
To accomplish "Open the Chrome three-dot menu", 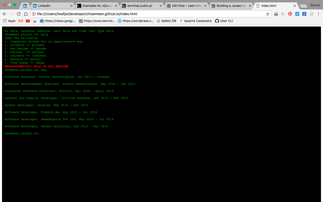I will pyautogui.click(x=318, y=14).
